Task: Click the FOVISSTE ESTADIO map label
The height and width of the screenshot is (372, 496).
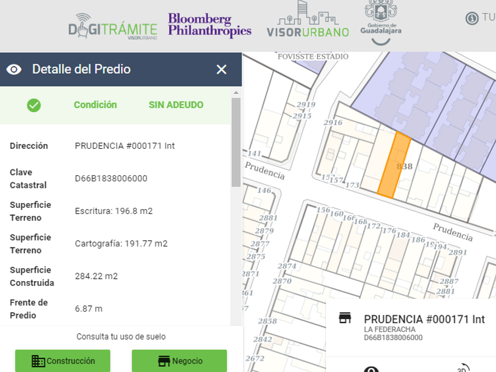Action: coord(313,56)
